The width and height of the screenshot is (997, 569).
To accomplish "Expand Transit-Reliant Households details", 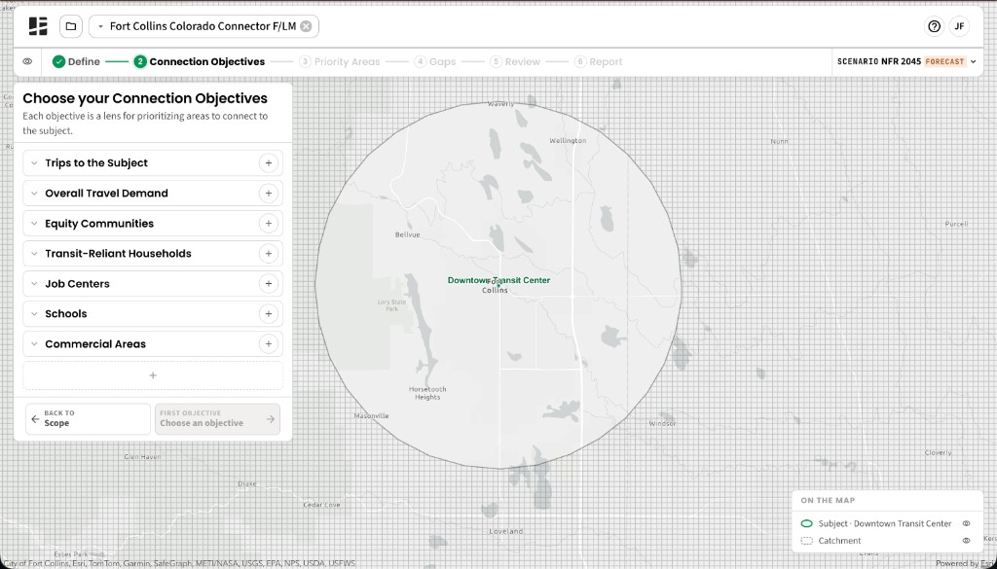I will [34, 254].
